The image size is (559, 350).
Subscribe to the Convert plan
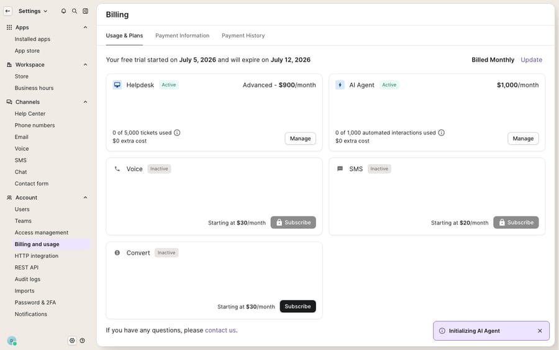tap(298, 306)
